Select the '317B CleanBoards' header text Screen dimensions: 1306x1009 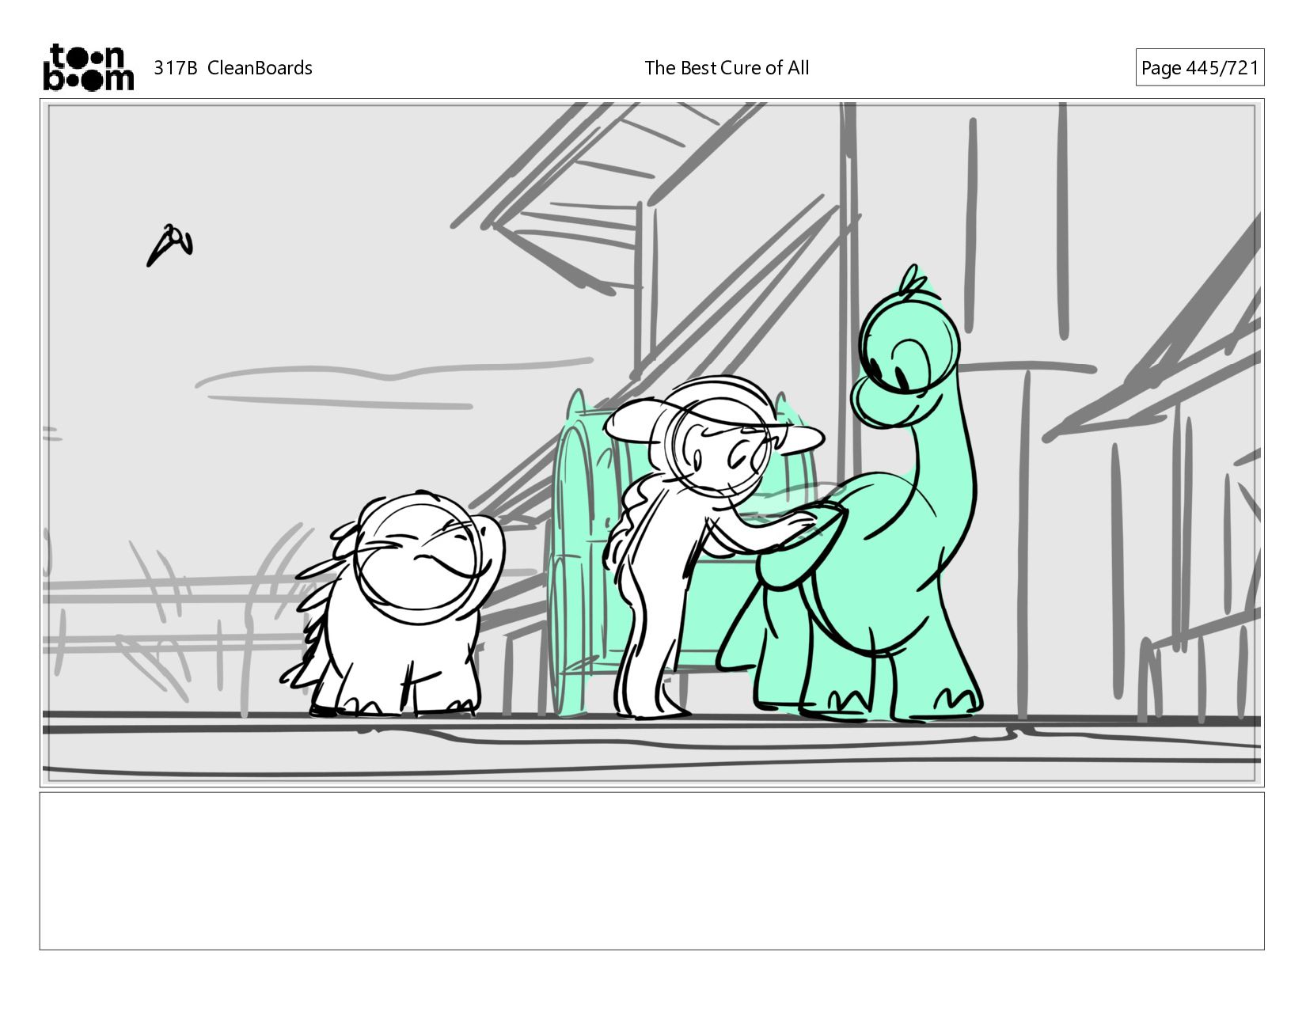click(233, 68)
